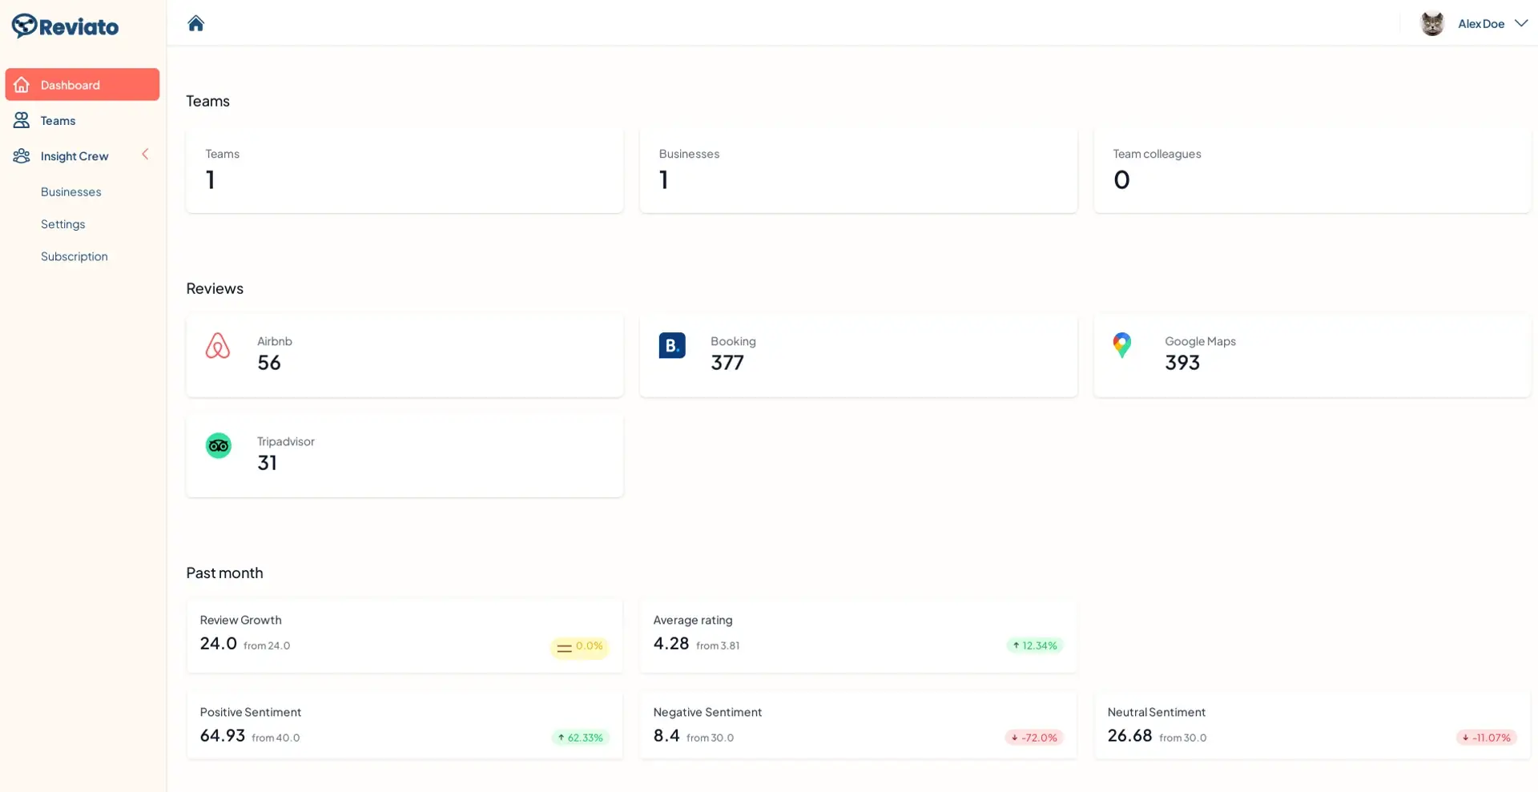The height and width of the screenshot is (792, 1538).
Task: Click the Tripadvisor owl icon
Action: click(x=218, y=446)
